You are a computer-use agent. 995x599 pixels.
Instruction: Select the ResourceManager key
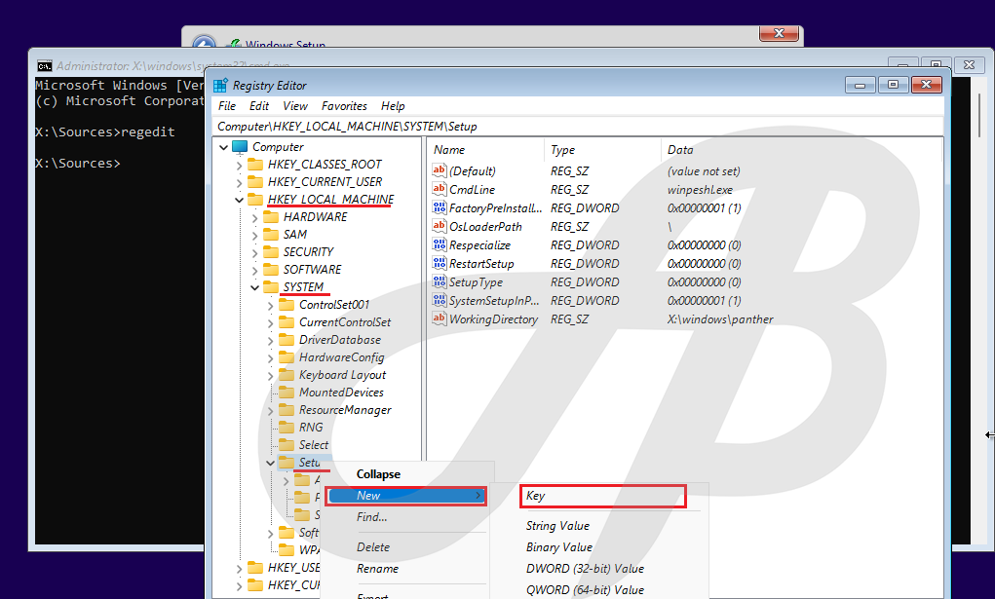(345, 410)
